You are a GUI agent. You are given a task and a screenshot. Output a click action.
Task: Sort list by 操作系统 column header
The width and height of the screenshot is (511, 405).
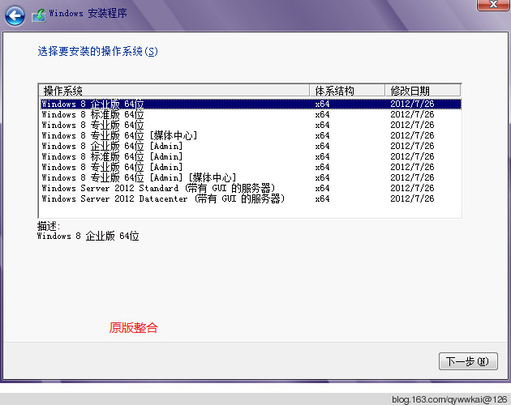174,90
